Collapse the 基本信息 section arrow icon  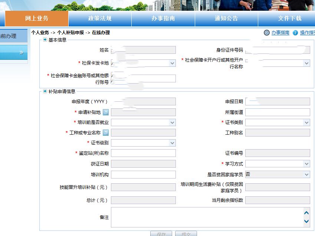pos(45,40)
